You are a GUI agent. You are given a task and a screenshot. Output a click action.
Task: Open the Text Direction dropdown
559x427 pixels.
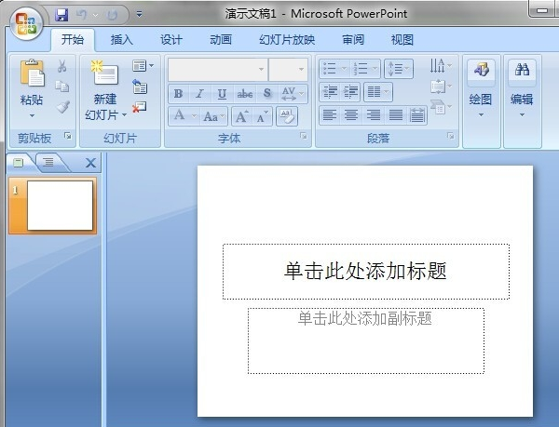(x=441, y=65)
